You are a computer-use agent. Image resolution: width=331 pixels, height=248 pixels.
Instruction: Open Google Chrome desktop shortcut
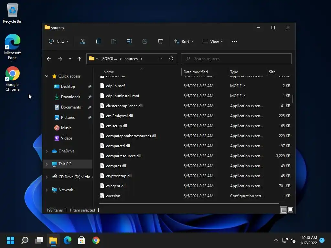click(13, 79)
